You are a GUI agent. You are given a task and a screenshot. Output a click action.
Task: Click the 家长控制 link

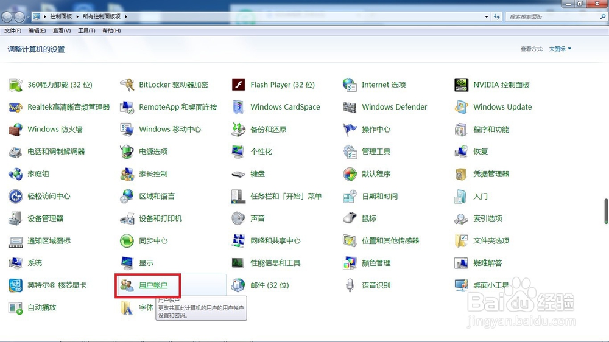pos(153,174)
